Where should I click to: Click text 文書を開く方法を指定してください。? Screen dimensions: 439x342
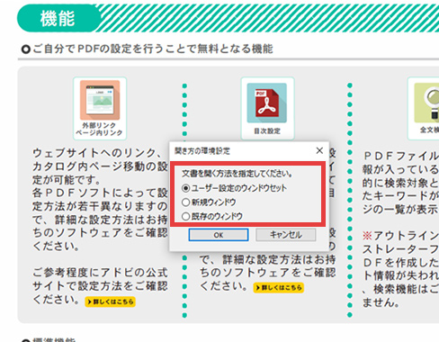(237, 174)
